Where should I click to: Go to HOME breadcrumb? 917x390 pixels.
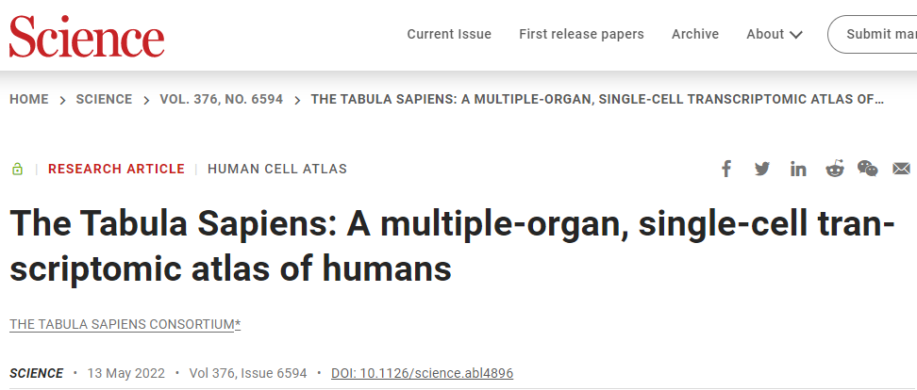[29, 99]
